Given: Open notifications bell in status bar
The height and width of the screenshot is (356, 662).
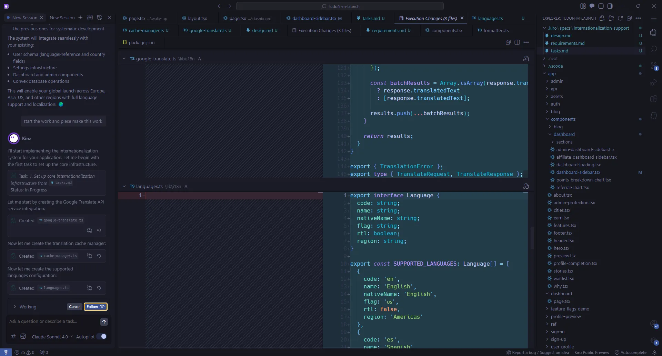Looking at the screenshot, I should pos(654,353).
